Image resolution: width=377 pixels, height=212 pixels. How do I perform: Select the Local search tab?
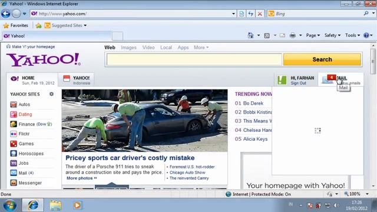click(x=166, y=48)
